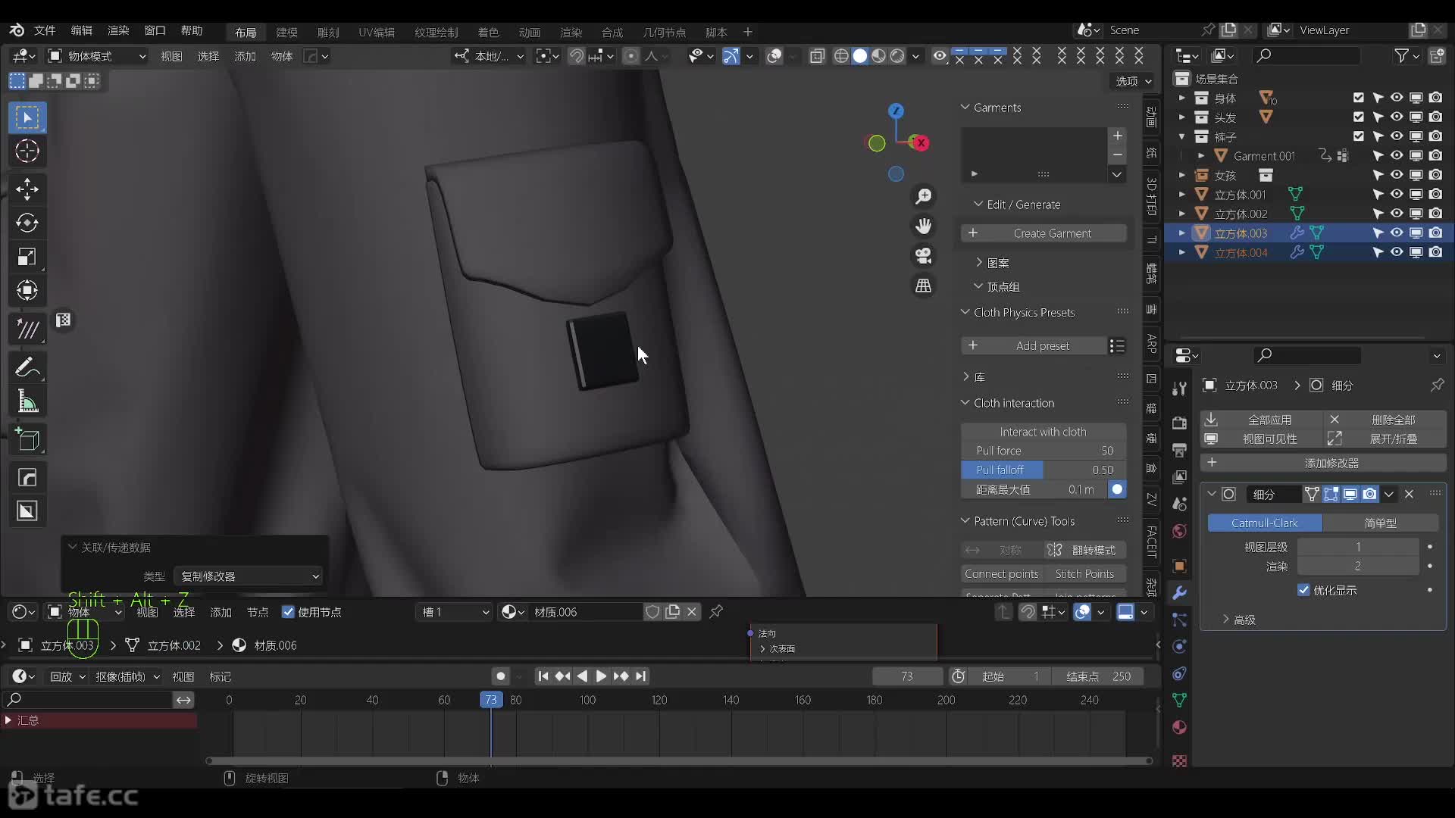Open the 选项 dropdown in viewport
This screenshot has width=1455, height=818.
[x=1133, y=81]
